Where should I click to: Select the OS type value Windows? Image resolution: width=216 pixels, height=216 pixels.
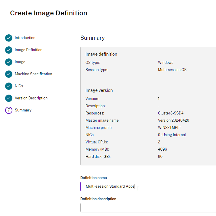166,63
